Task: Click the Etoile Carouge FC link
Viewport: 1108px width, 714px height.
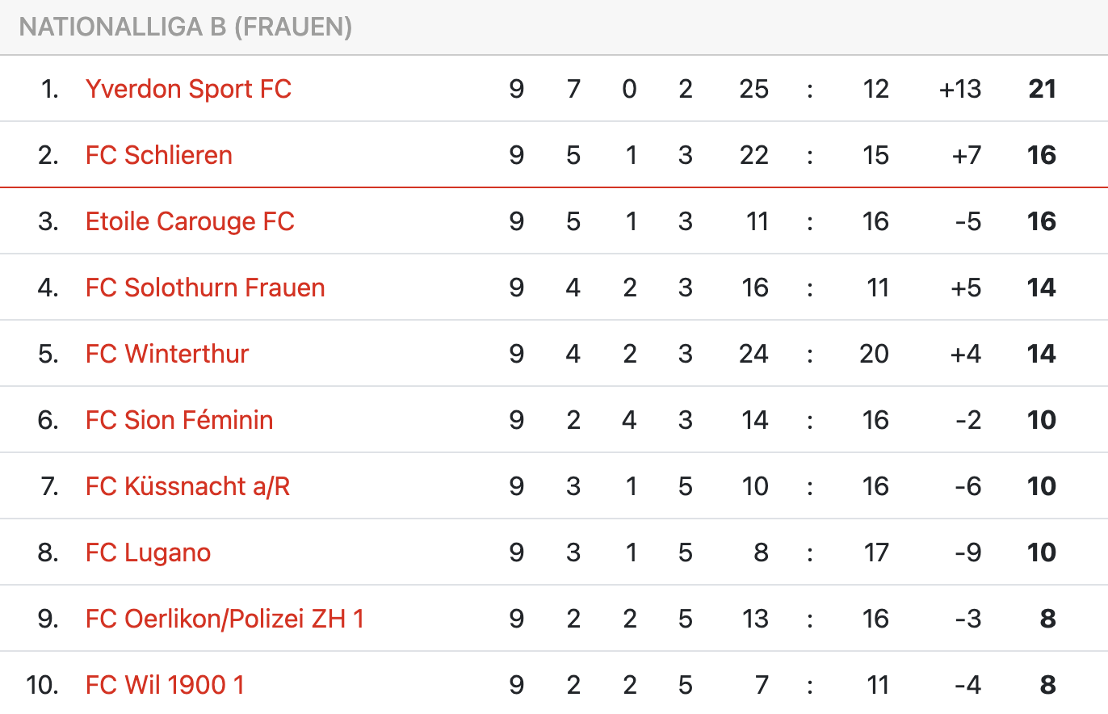Action: 190,221
